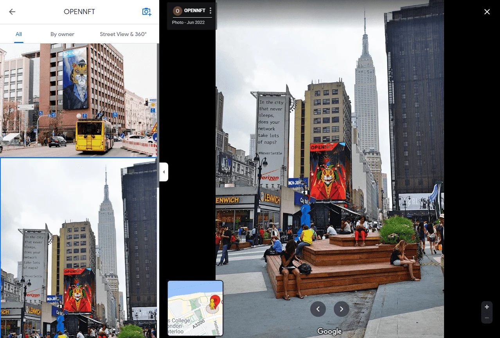Open the minimap with pegman
Screen dimensions: 500x338
click(x=195, y=308)
